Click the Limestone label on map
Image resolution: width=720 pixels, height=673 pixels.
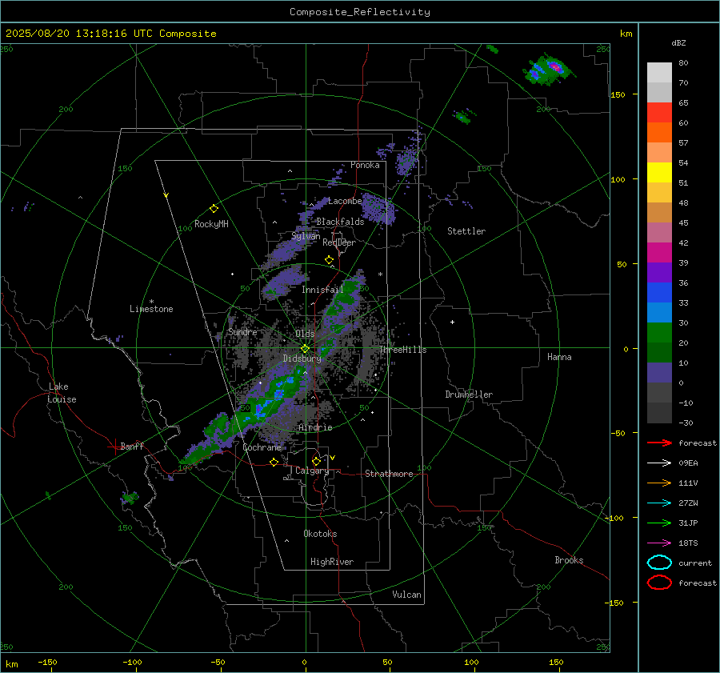pos(151,309)
